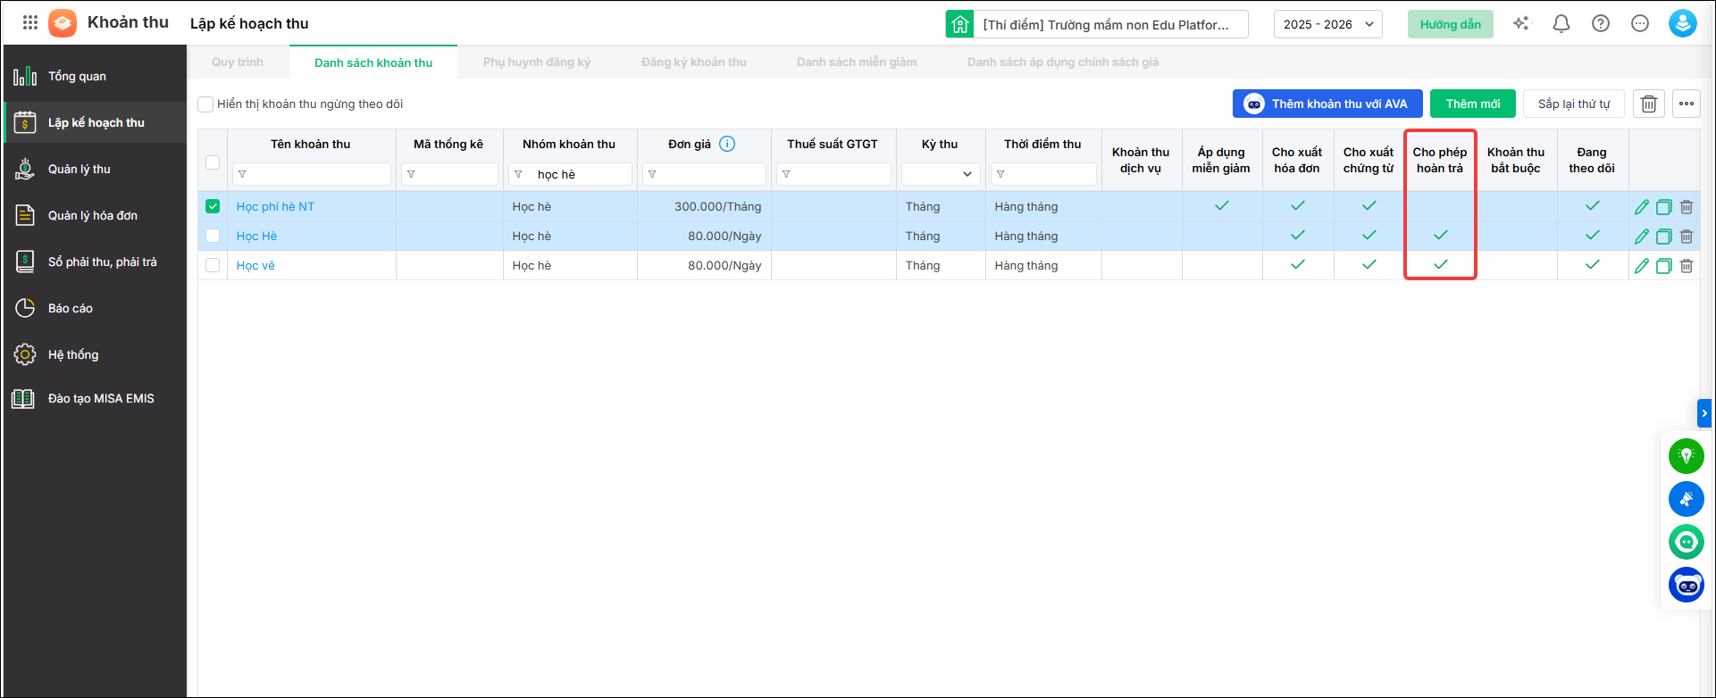Click the Nhóm khoản thu filter containing học hè
This screenshot has width=1716, height=698.
tap(570, 174)
